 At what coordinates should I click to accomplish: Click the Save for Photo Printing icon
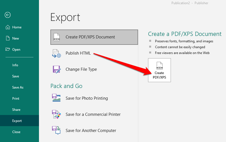(x=56, y=98)
